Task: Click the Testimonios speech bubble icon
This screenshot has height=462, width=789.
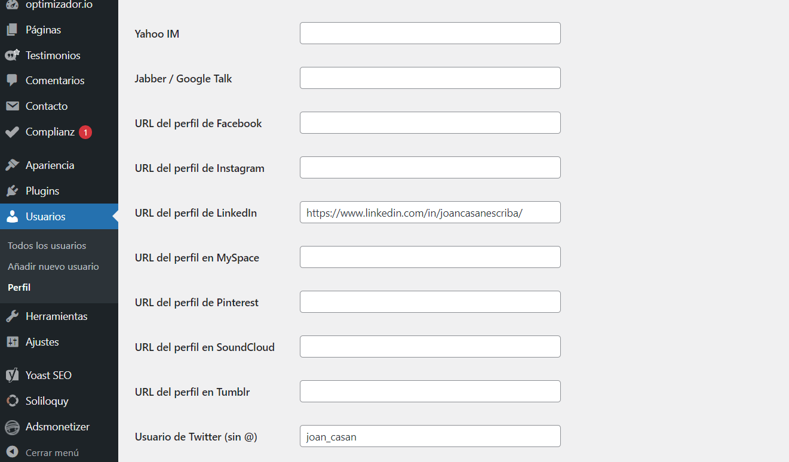Action: pyautogui.click(x=12, y=56)
